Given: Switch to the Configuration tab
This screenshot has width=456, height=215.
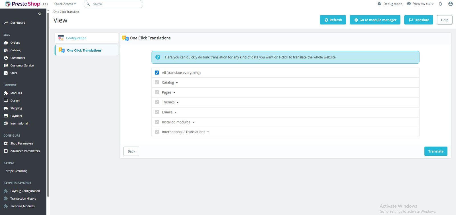Looking at the screenshot, I should click(x=87, y=38).
